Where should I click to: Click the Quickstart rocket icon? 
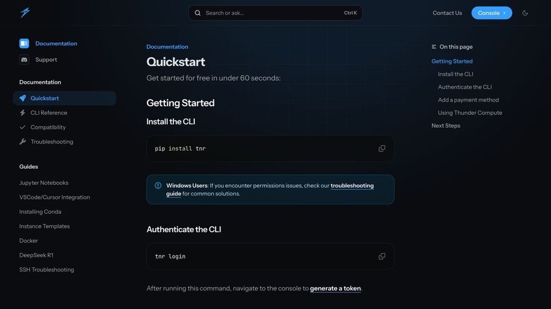[x=23, y=98]
